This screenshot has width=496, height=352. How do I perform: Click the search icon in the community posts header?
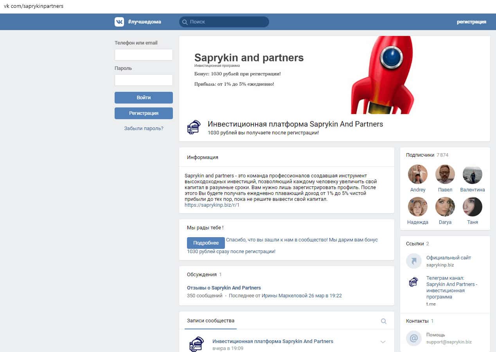[384, 321]
